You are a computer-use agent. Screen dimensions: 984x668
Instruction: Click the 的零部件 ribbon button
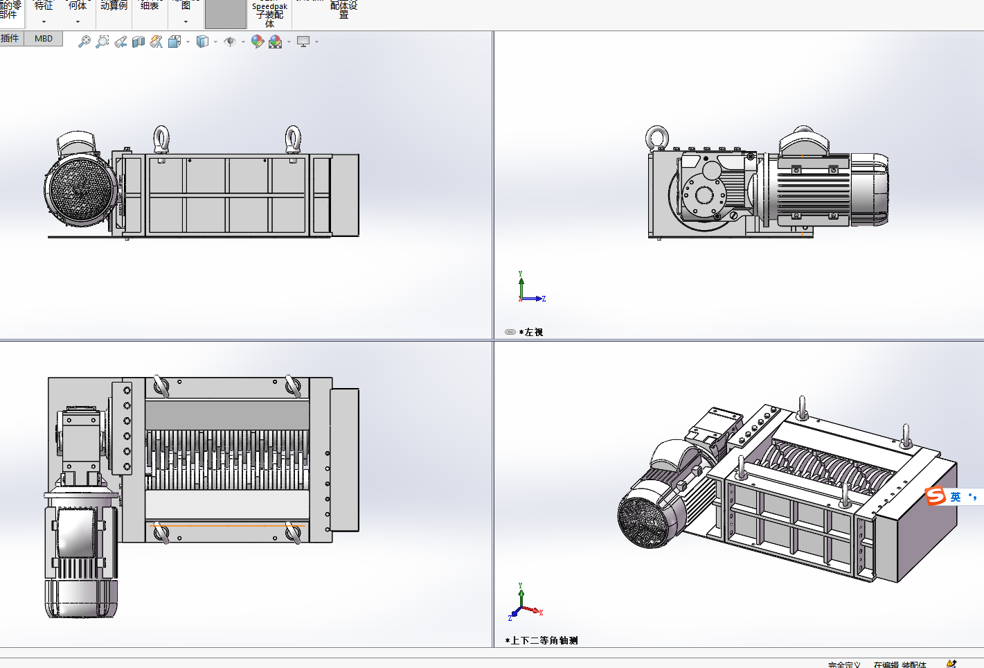[x=10, y=9]
